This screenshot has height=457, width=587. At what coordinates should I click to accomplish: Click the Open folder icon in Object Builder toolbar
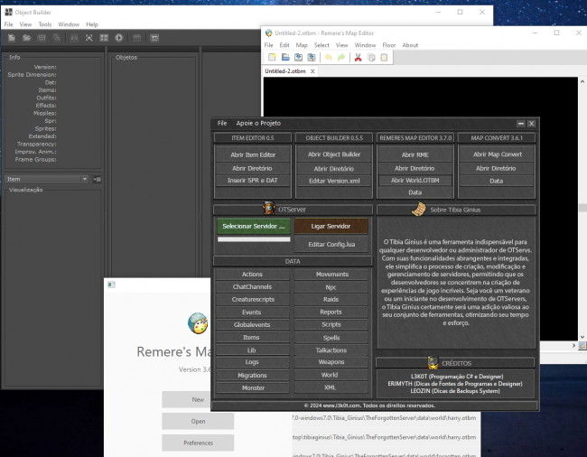coord(26,38)
